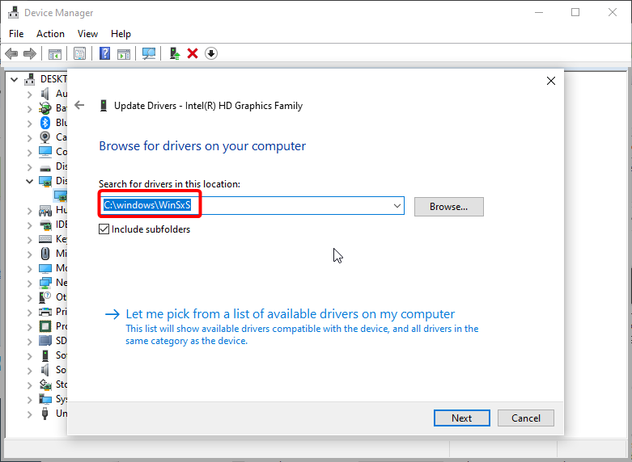Image resolution: width=632 pixels, height=462 pixels.
Task: Click the blue question mark Help icon
Action: click(x=105, y=53)
